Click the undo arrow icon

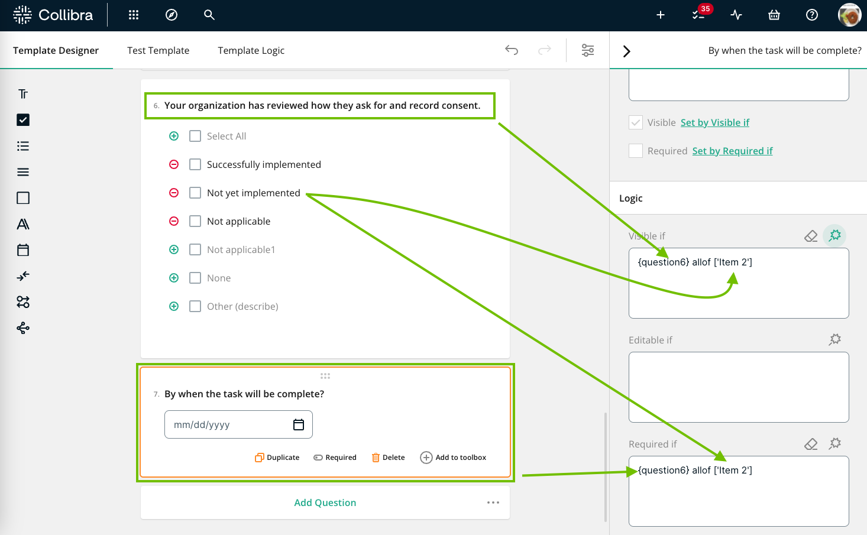point(512,50)
